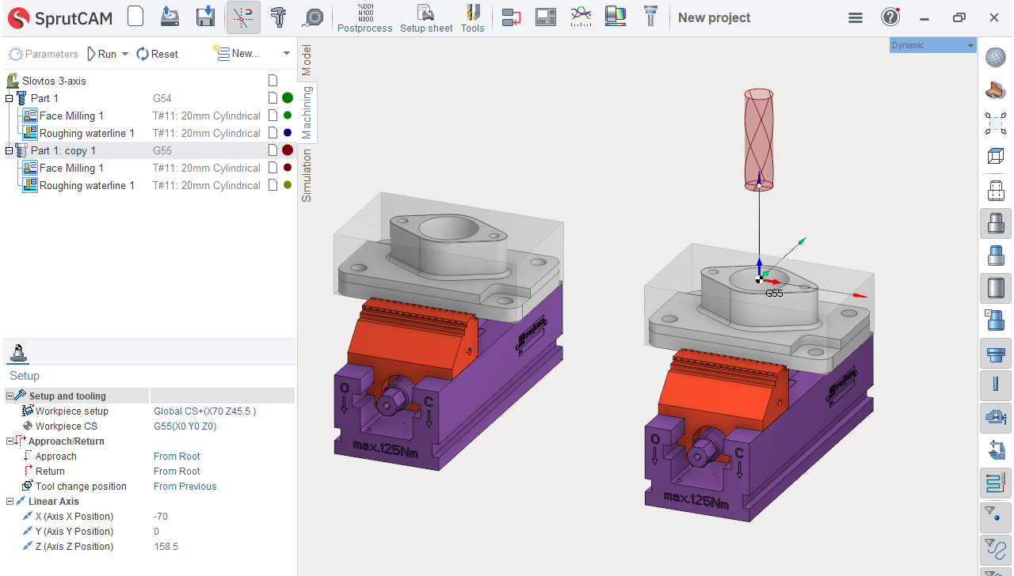Toggle checkbox of last Roughing waterline 1
1014x576 pixels.
273,185
